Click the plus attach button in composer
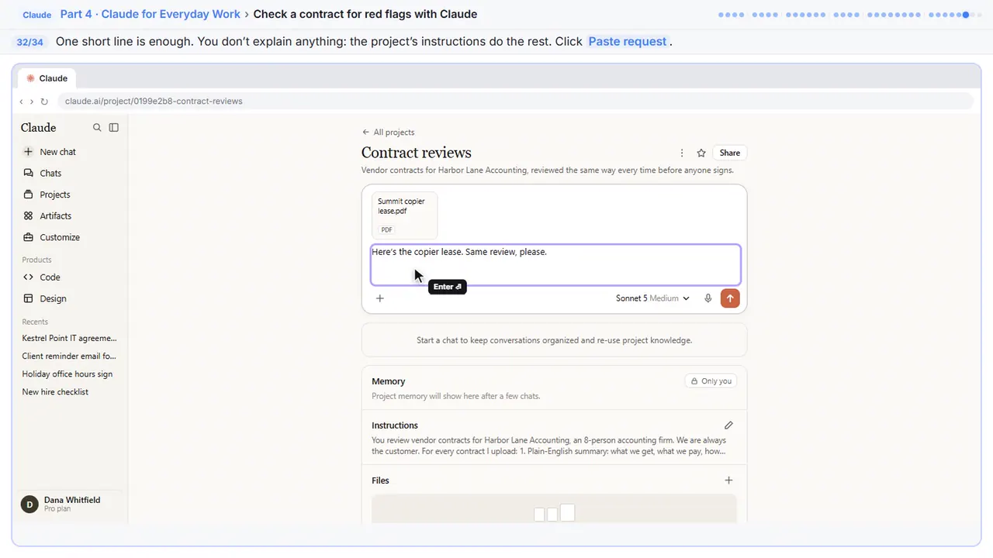993x558 pixels. 380,298
